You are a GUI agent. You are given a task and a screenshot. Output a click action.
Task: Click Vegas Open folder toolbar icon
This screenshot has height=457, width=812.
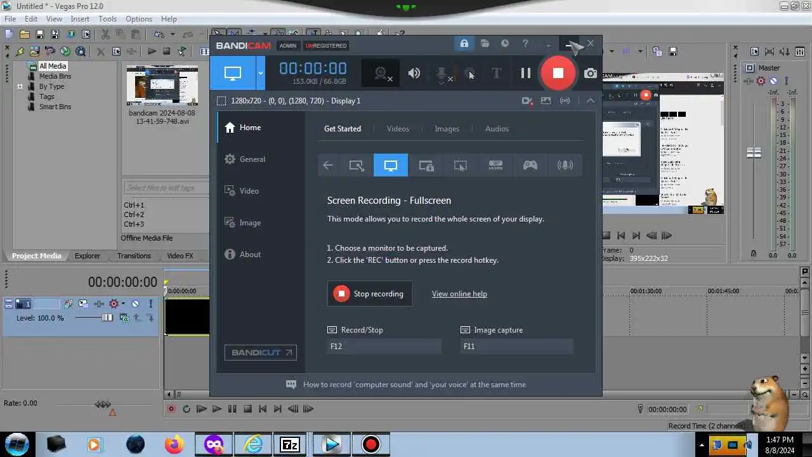(x=24, y=34)
